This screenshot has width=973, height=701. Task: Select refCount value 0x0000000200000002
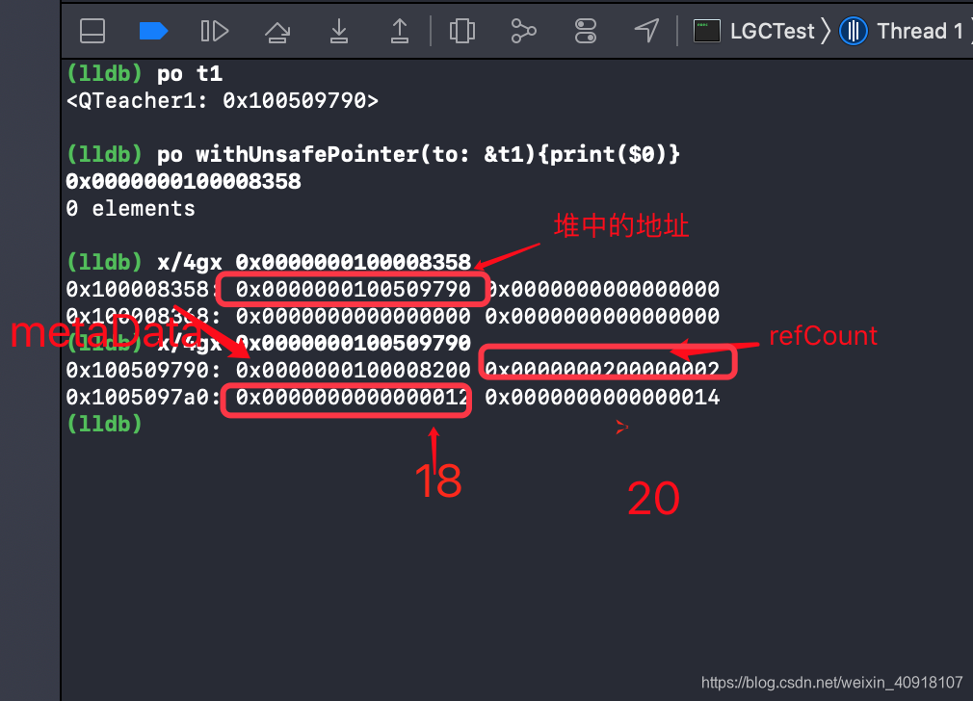coord(602,370)
